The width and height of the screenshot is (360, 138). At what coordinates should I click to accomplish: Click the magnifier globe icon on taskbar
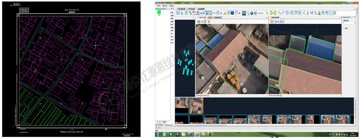click(171, 134)
